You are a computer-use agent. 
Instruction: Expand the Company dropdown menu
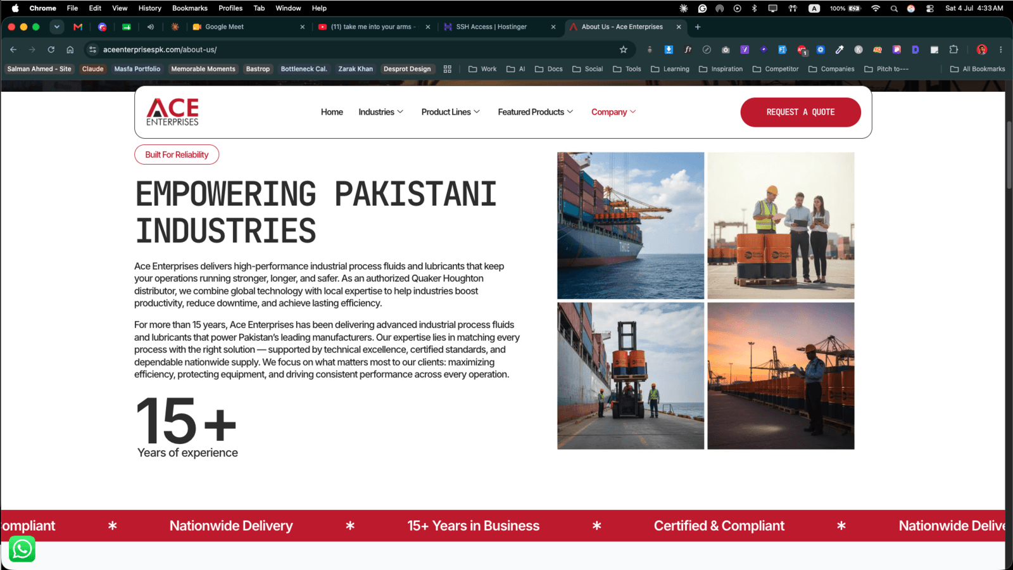coord(613,112)
